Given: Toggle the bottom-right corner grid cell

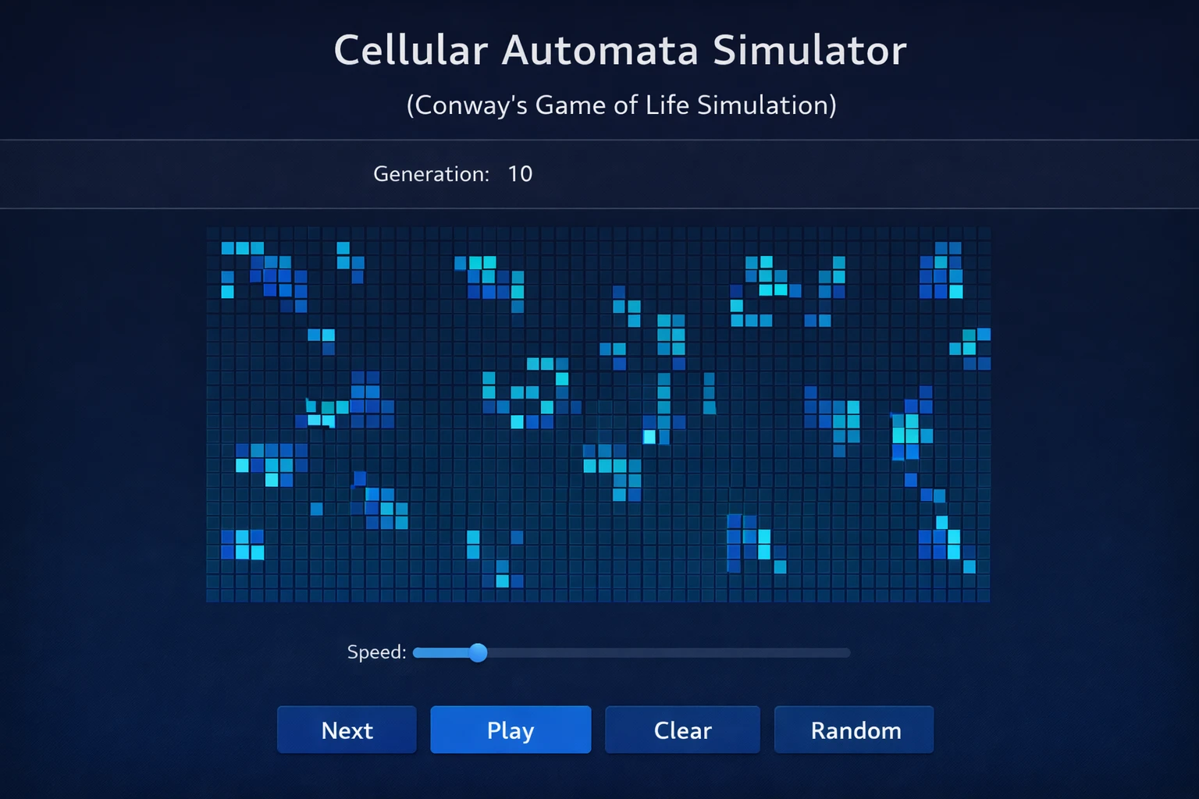Looking at the screenshot, I should point(984,595).
